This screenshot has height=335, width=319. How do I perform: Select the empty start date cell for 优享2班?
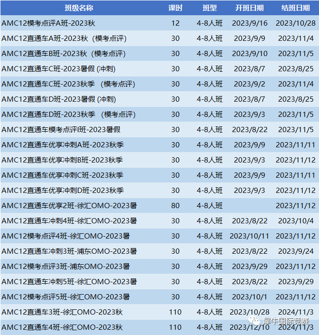249,206
